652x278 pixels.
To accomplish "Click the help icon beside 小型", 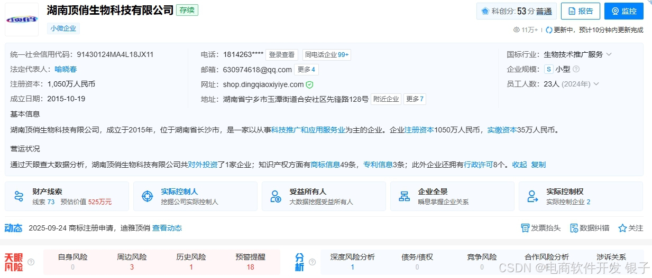I will (576, 69).
